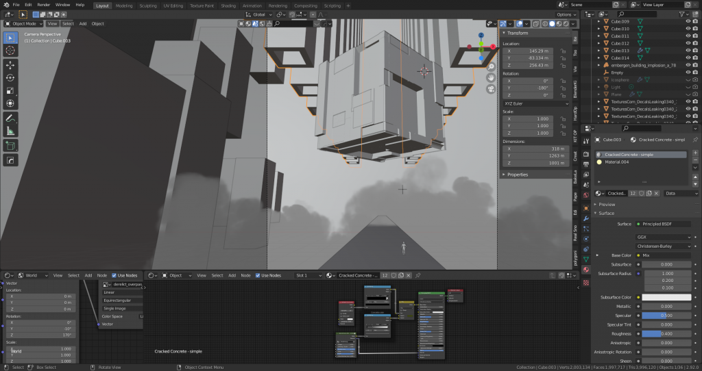Click the pan view hand icon

coord(491,77)
